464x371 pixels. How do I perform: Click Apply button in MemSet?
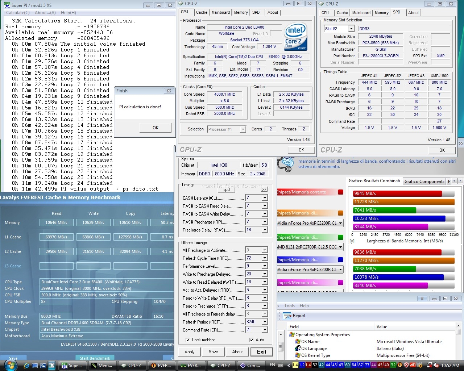point(190,352)
